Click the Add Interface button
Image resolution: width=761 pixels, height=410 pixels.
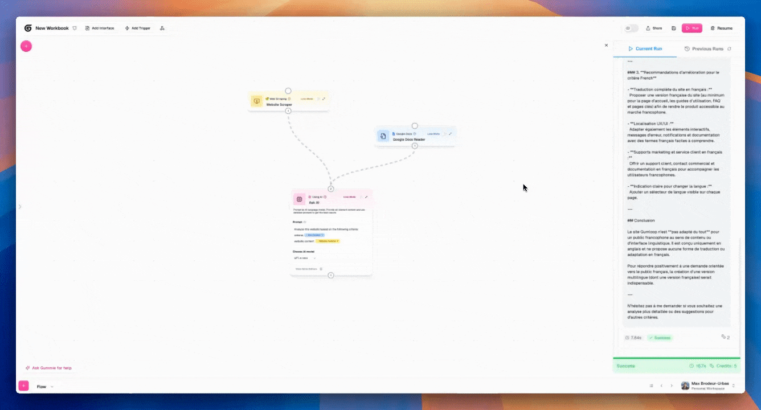[100, 28]
